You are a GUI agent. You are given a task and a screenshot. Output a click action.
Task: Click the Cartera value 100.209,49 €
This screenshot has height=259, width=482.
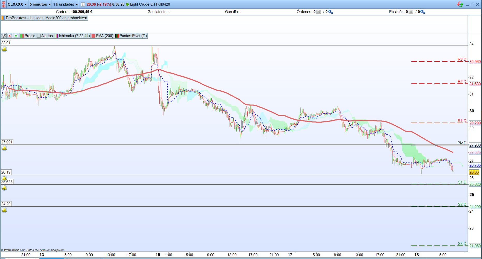point(81,12)
